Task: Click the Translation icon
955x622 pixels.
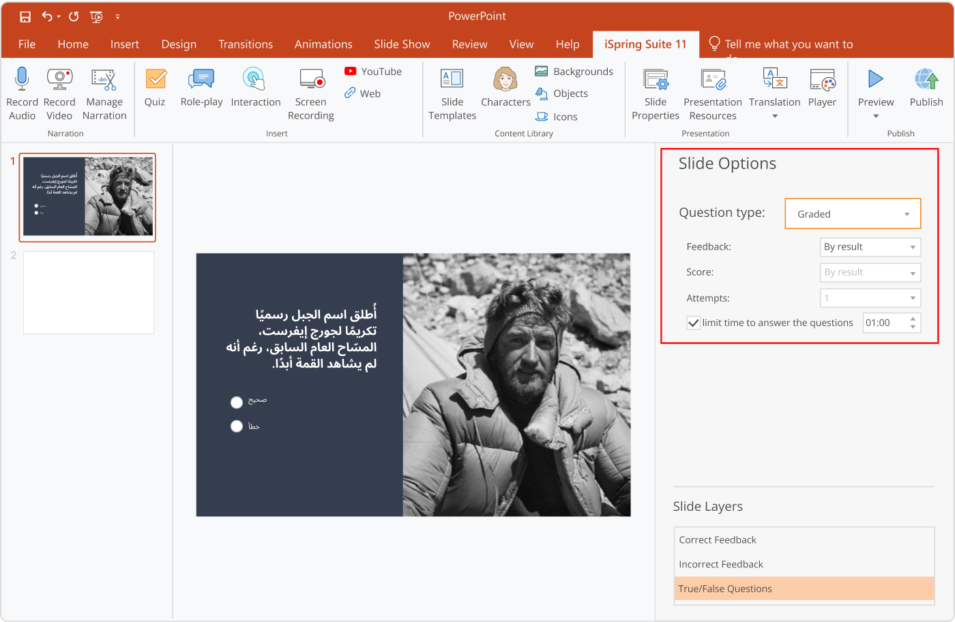Action: [775, 79]
